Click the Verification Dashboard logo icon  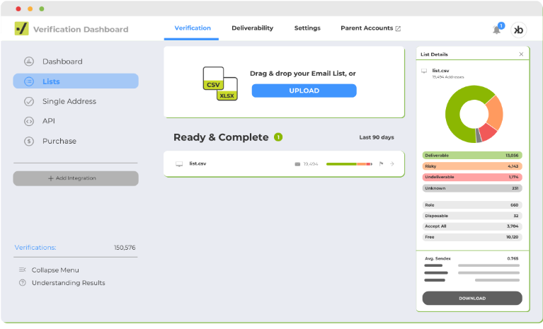[x=21, y=28]
